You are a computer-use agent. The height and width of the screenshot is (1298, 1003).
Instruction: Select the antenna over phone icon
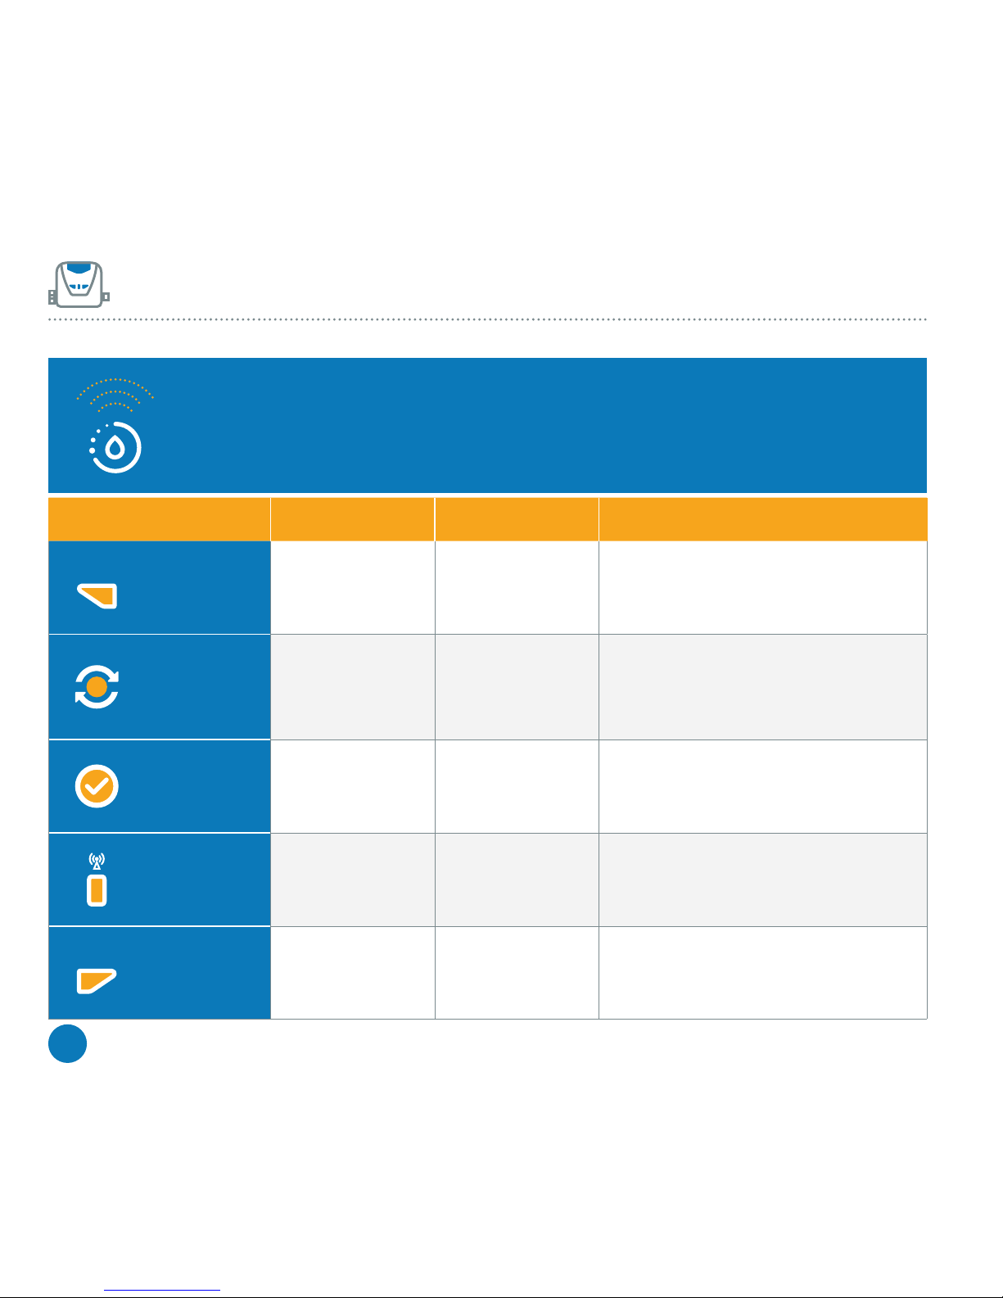[x=97, y=880]
